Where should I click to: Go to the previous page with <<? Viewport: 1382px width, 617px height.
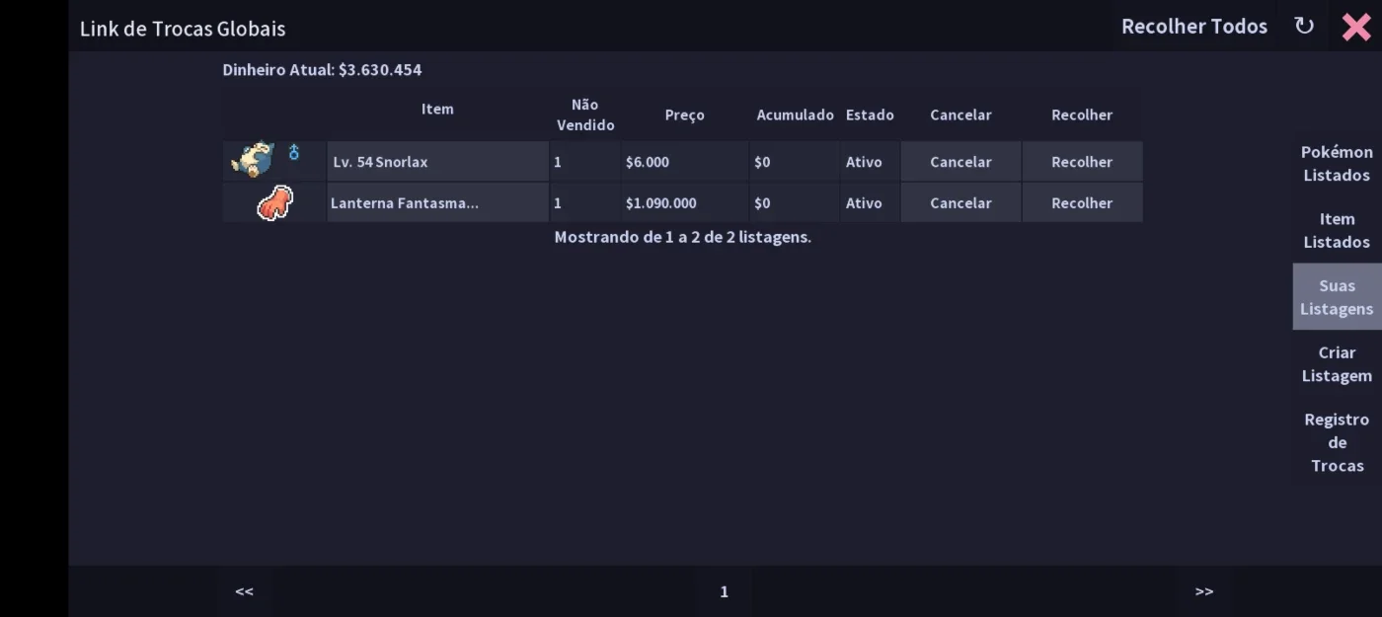click(x=245, y=591)
